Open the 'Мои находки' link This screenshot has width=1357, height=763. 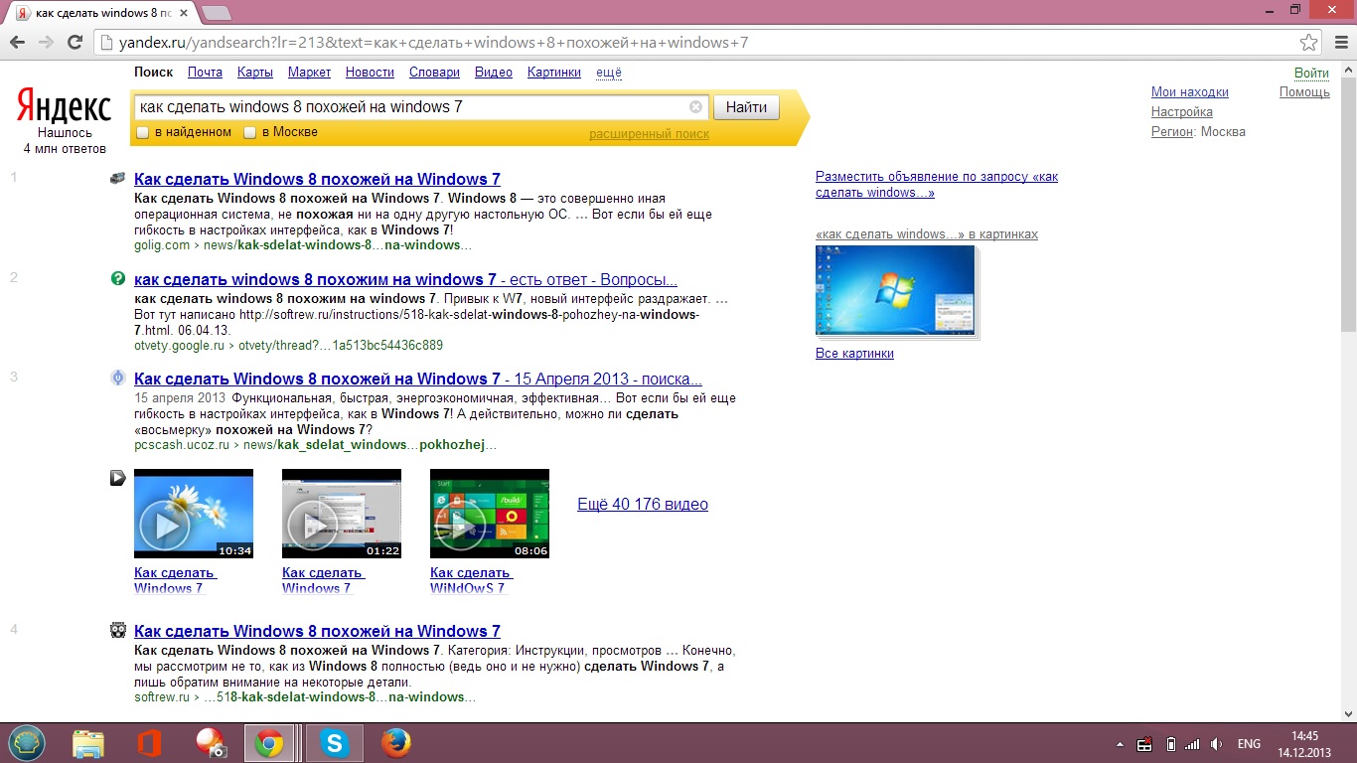[x=1190, y=92]
